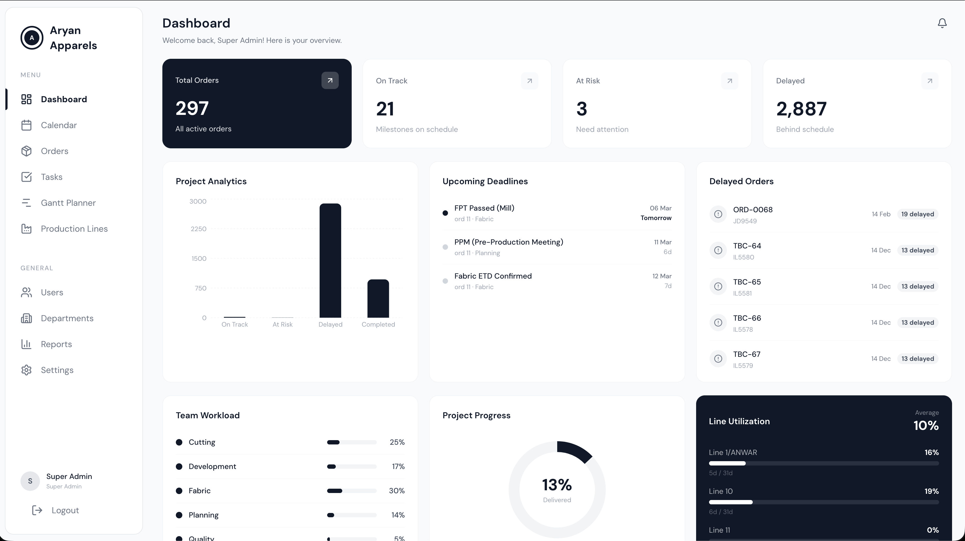
Task: Open At Risk card arrow icon
Action: (x=729, y=81)
